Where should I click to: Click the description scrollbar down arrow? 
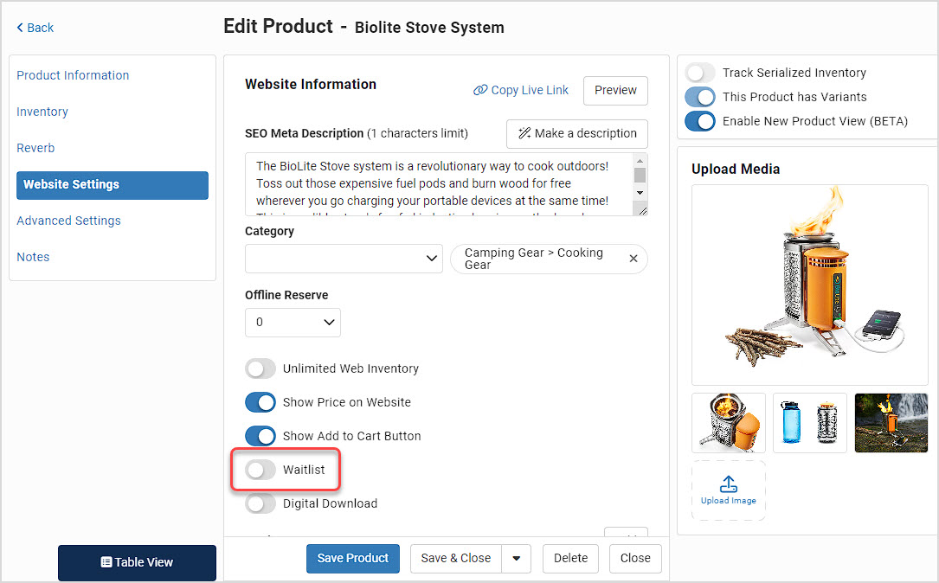[x=640, y=193]
